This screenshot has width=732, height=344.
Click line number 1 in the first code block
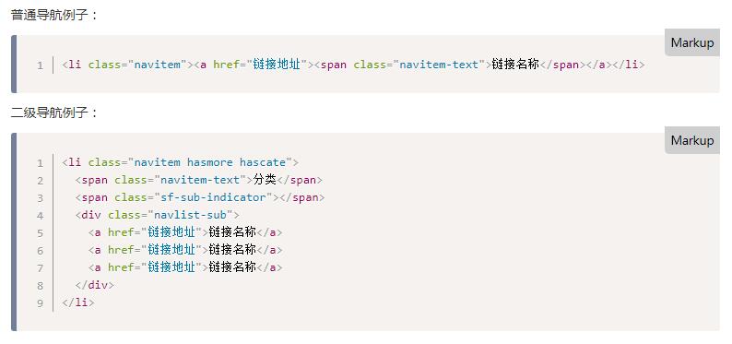click(41, 65)
